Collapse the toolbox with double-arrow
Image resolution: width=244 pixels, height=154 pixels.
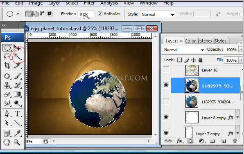4,25
